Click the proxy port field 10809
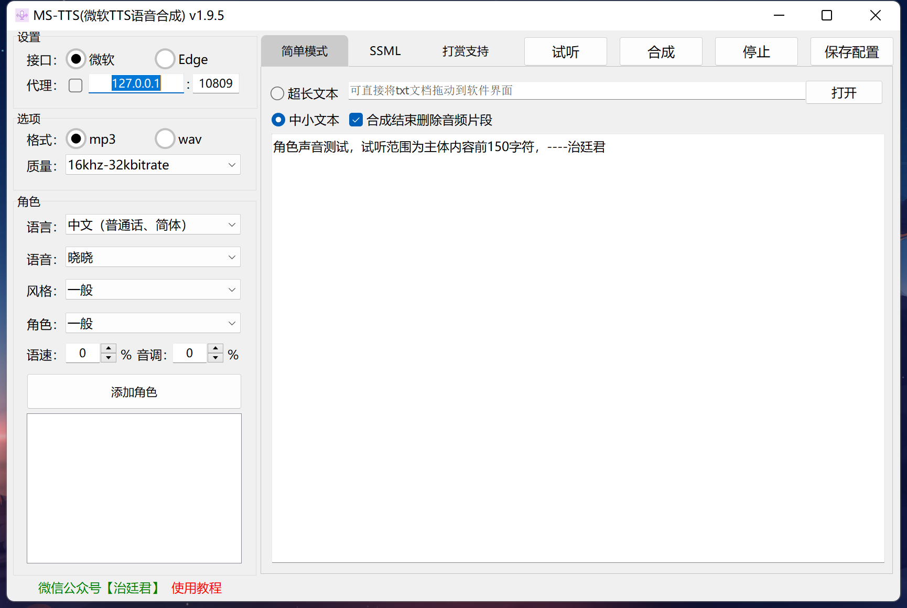The image size is (907, 608). click(215, 83)
